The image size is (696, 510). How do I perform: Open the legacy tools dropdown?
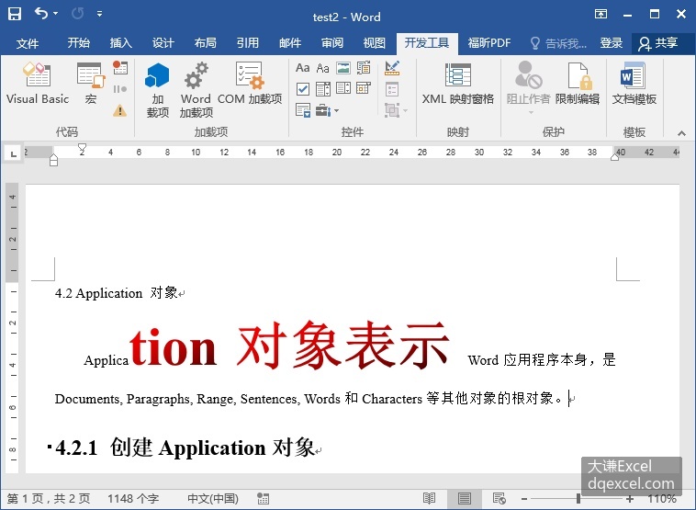tap(327, 109)
